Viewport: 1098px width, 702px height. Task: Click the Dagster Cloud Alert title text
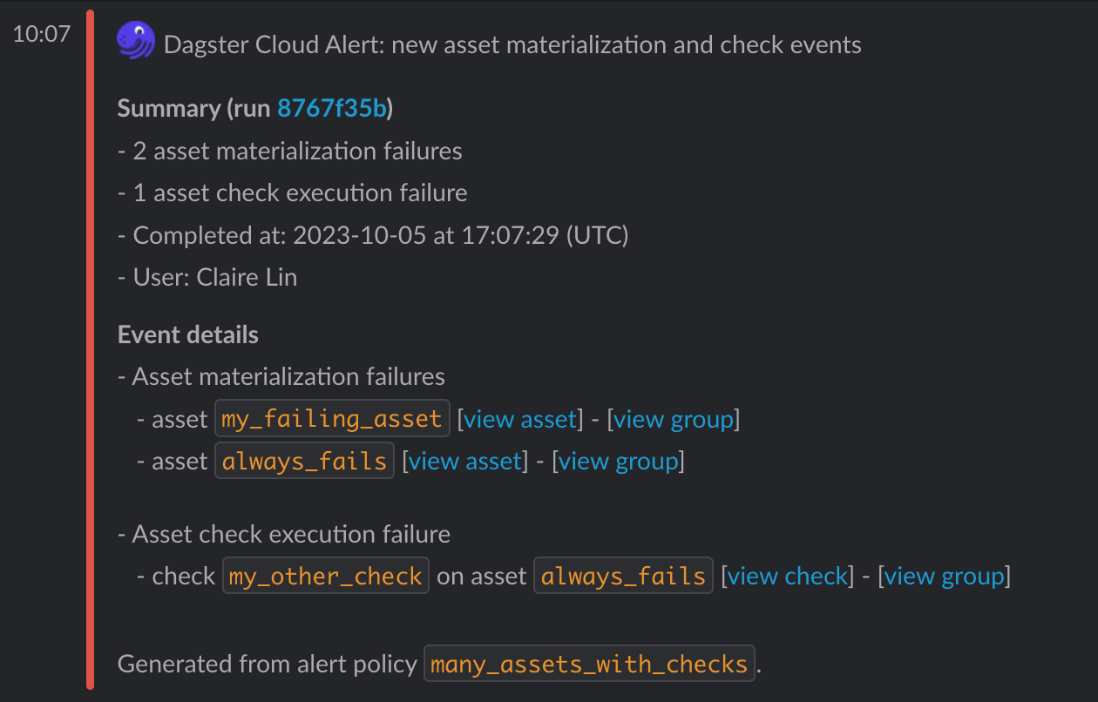(x=512, y=44)
